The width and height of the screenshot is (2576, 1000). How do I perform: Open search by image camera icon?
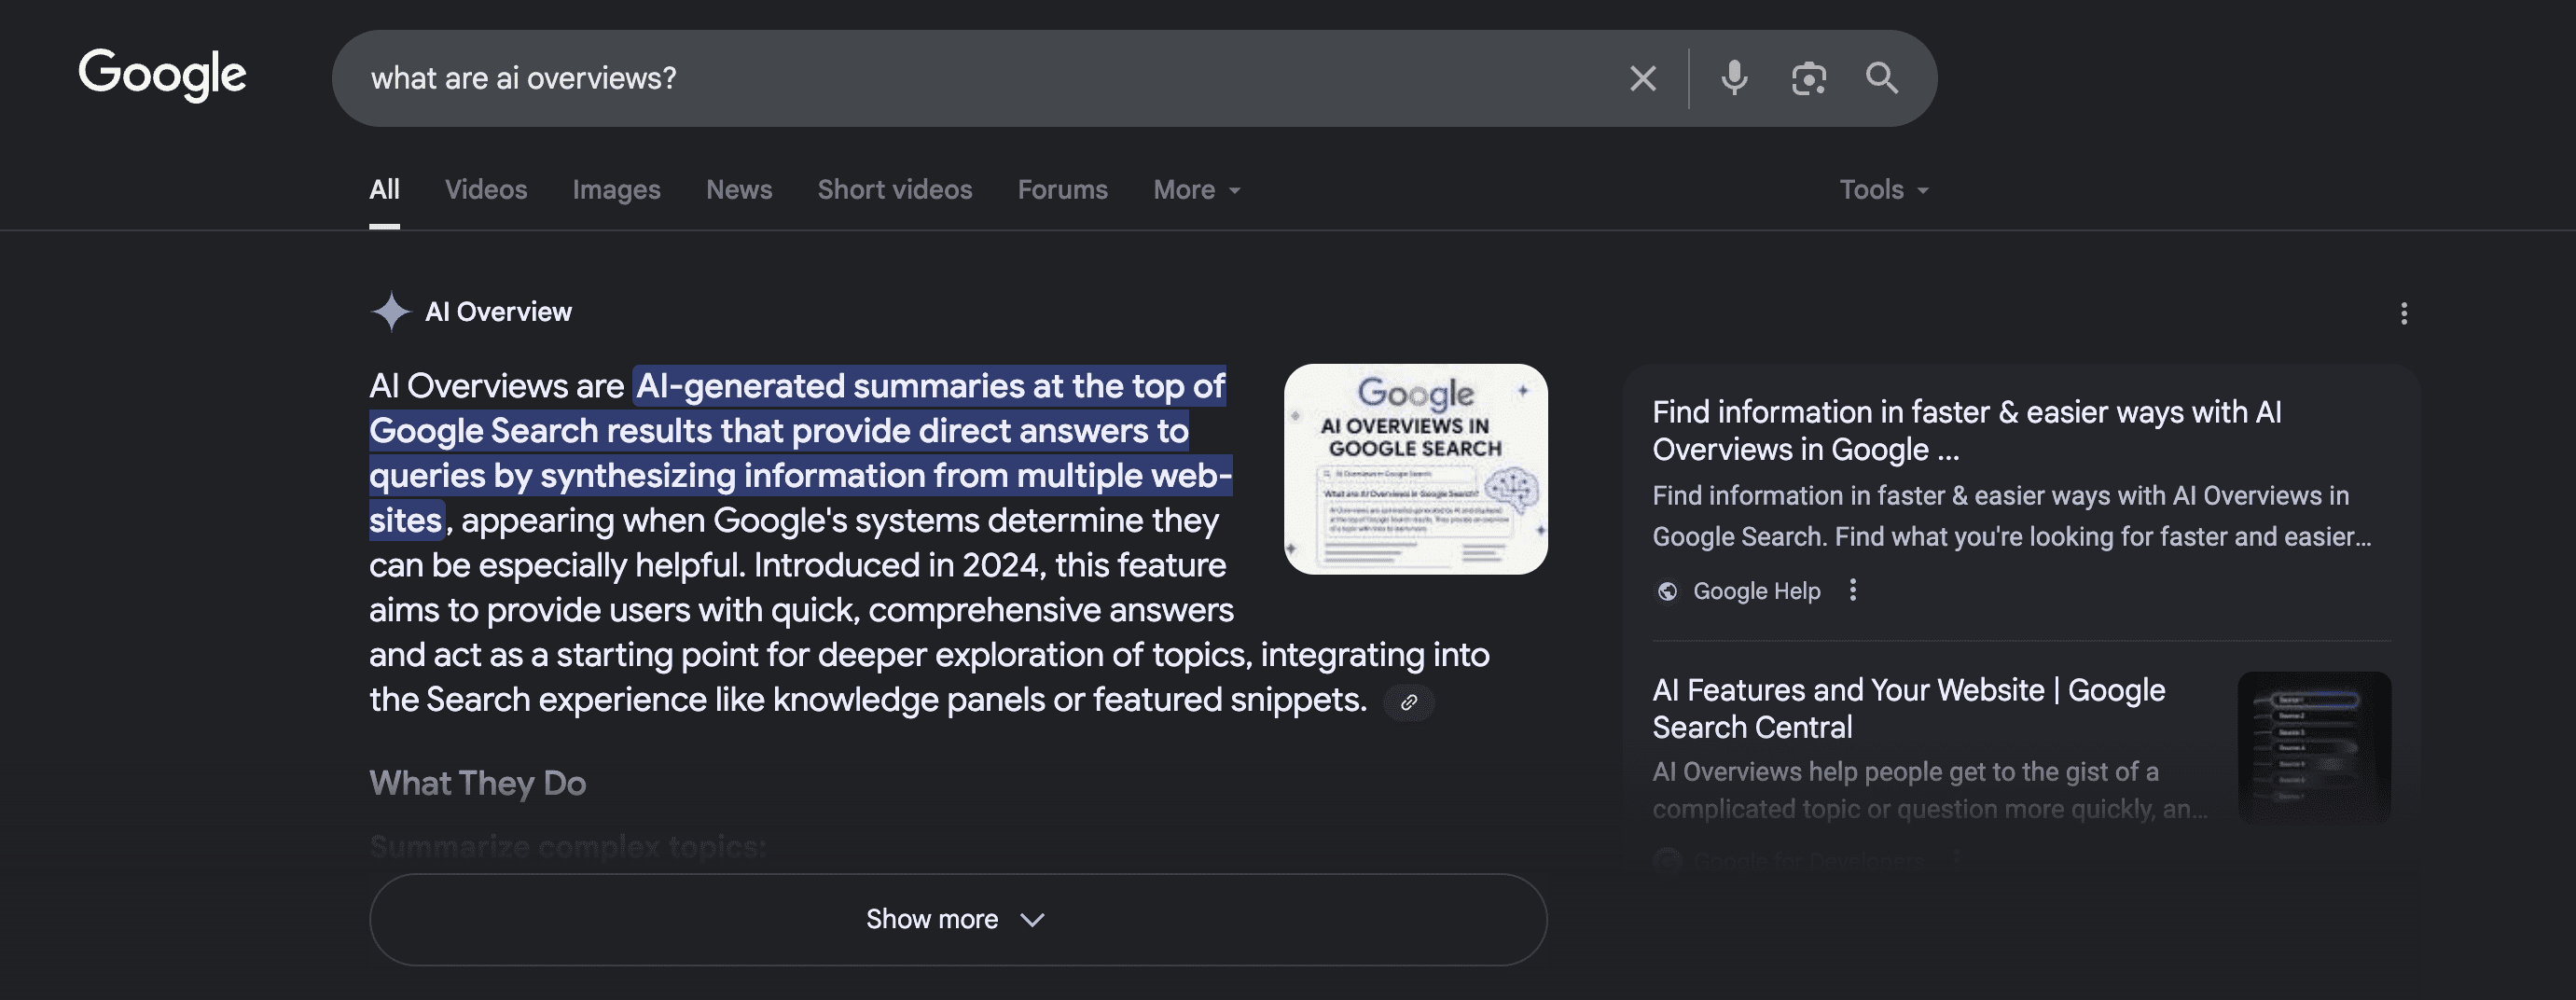click(1808, 78)
